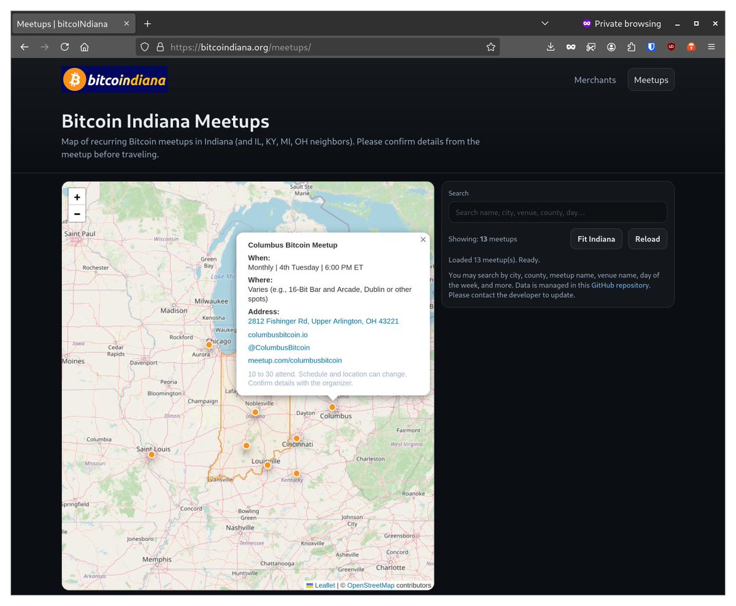Open the uBlock Origin extension icon
Screen dimensions: 736x606
[672, 47]
